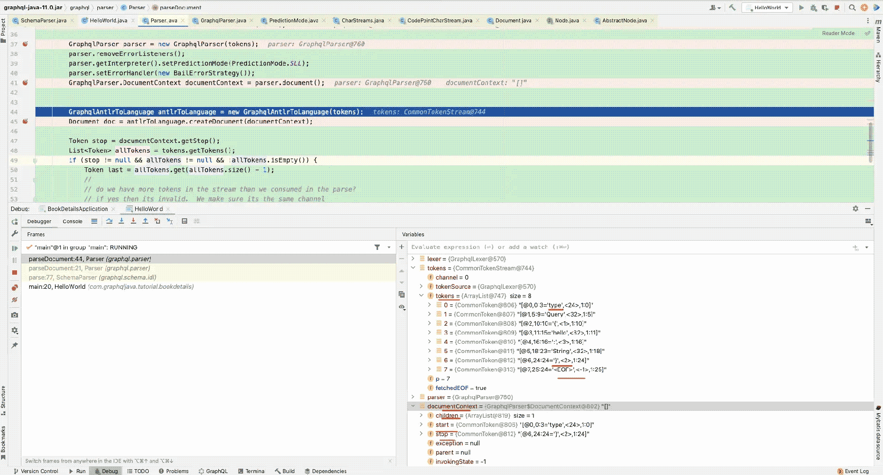Click Build hammer icon in top toolbar
883x475 pixels.
click(732, 7)
